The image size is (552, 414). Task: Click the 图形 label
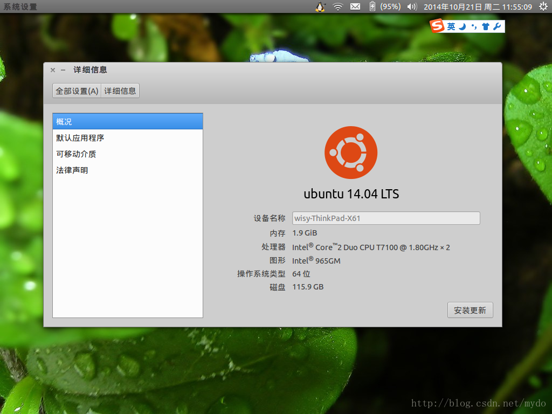pos(278,260)
